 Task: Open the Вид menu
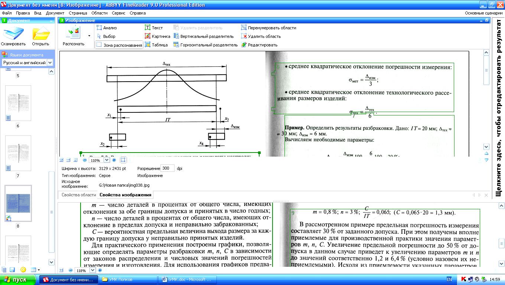point(38,13)
